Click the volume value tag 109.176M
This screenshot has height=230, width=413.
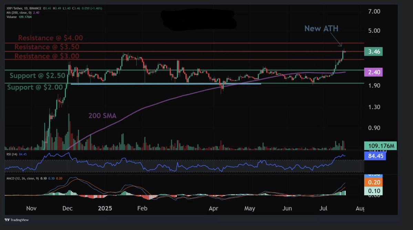point(381,146)
